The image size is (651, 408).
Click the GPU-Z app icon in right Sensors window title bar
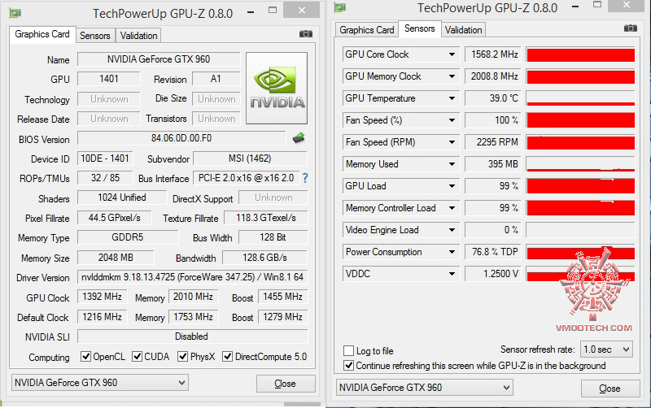pos(340,7)
